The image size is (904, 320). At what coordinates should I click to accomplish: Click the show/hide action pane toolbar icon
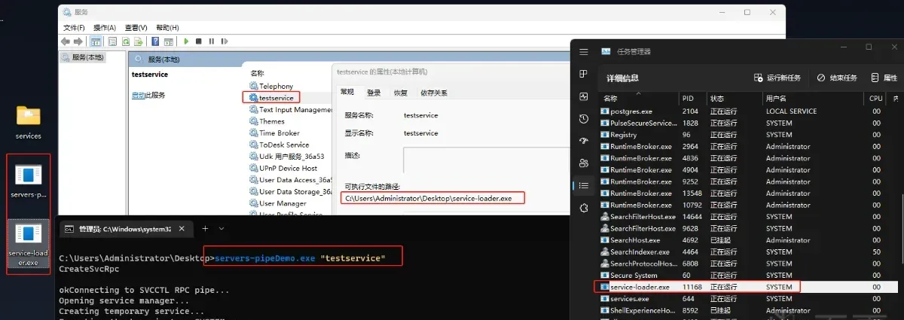click(x=168, y=41)
